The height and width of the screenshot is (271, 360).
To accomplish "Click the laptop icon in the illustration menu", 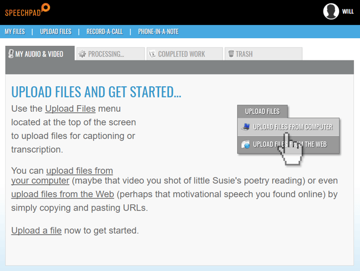I will (245, 127).
